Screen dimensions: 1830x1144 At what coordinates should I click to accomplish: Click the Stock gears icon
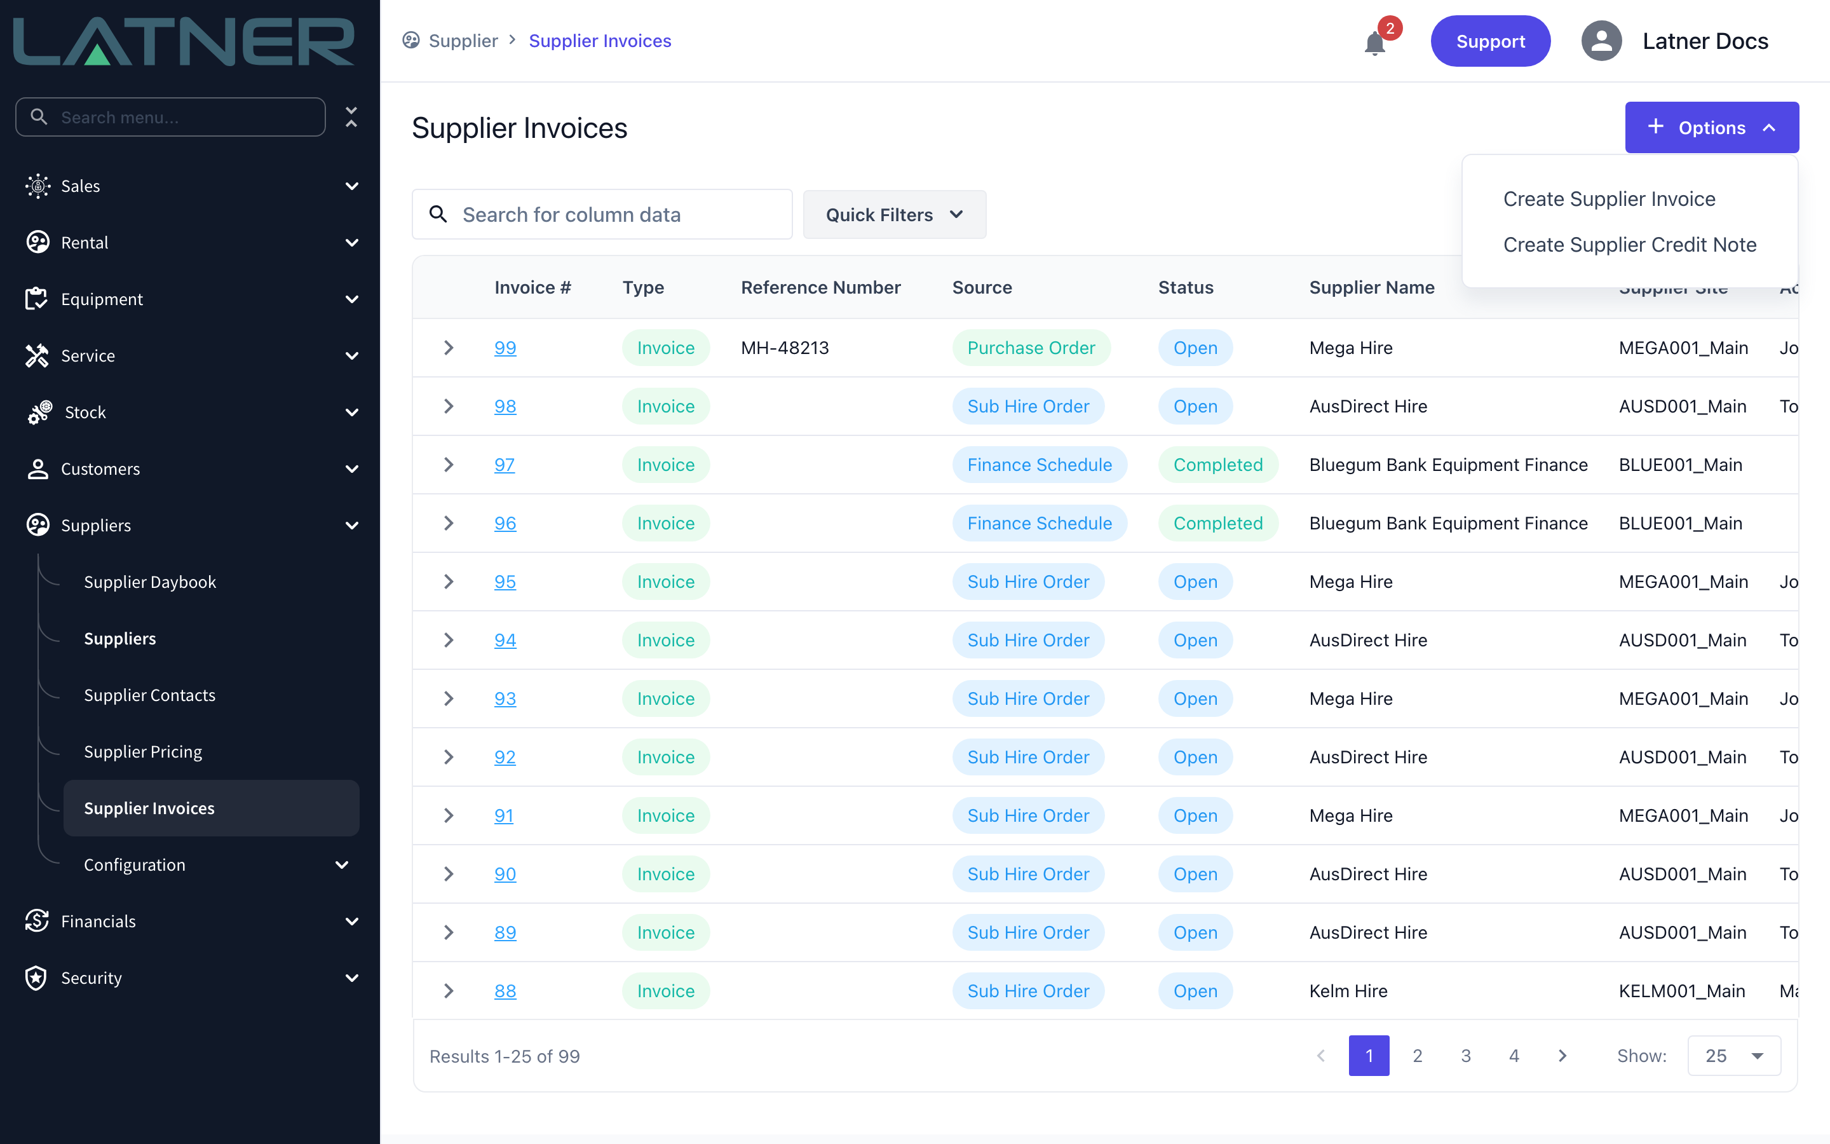[39, 412]
